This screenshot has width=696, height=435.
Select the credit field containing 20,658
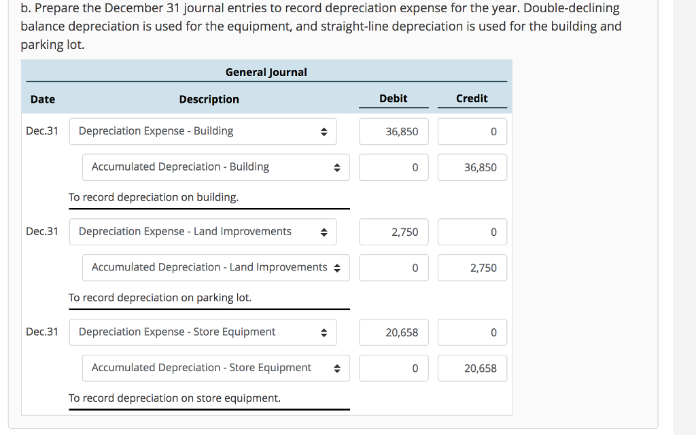[x=472, y=367]
